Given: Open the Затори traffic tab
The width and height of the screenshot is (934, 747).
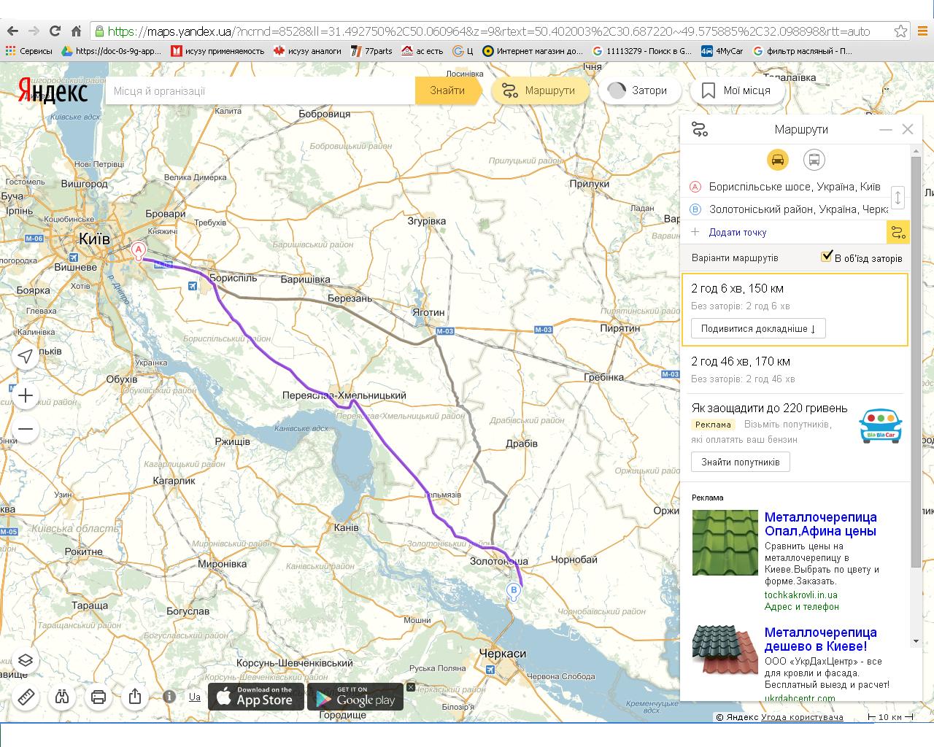Looking at the screenshot, I should (639, 90).
